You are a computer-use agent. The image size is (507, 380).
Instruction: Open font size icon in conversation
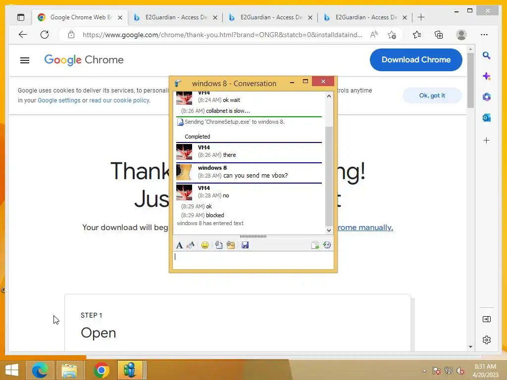[191, 245]
